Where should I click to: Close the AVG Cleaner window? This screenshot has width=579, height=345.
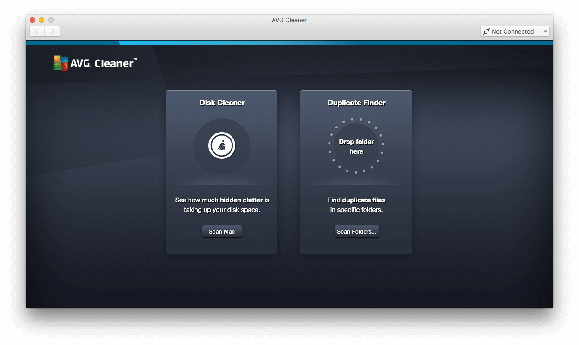(32, 20)
